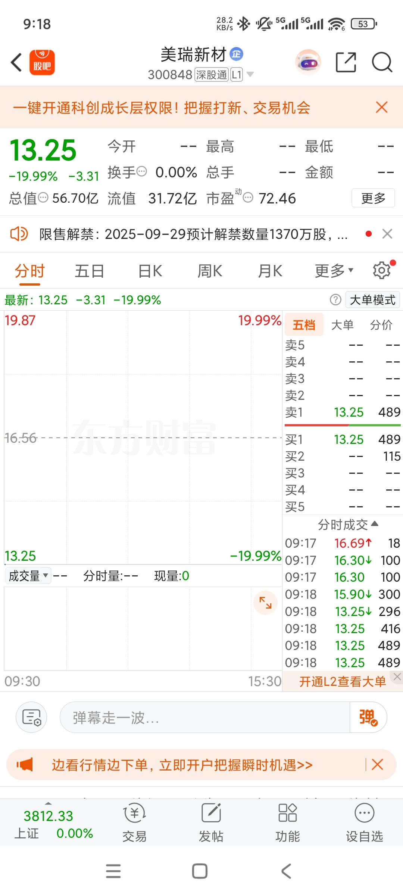Tap the expand chart fullscreen icon
Screen dimensions: 403x896
pos(265,603)
